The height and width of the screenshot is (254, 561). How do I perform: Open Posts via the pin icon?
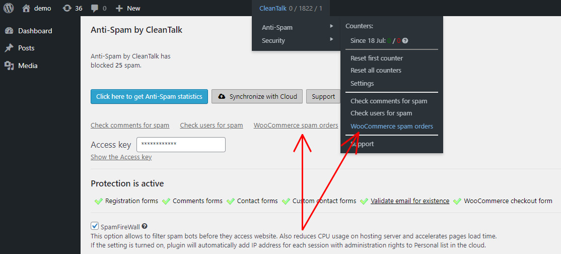[x=9, y=48]
